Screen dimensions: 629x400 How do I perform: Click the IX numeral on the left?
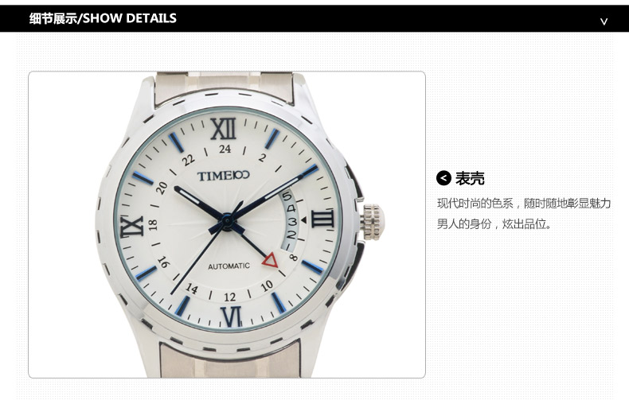pyautogui.click(x=131, y=227)
